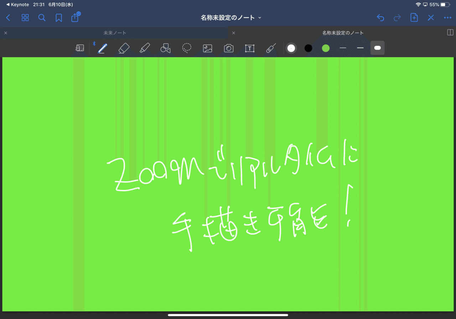
Task: Toggle read-only pen mode icon
Action: pyautogui.click(x=431, y=17)
